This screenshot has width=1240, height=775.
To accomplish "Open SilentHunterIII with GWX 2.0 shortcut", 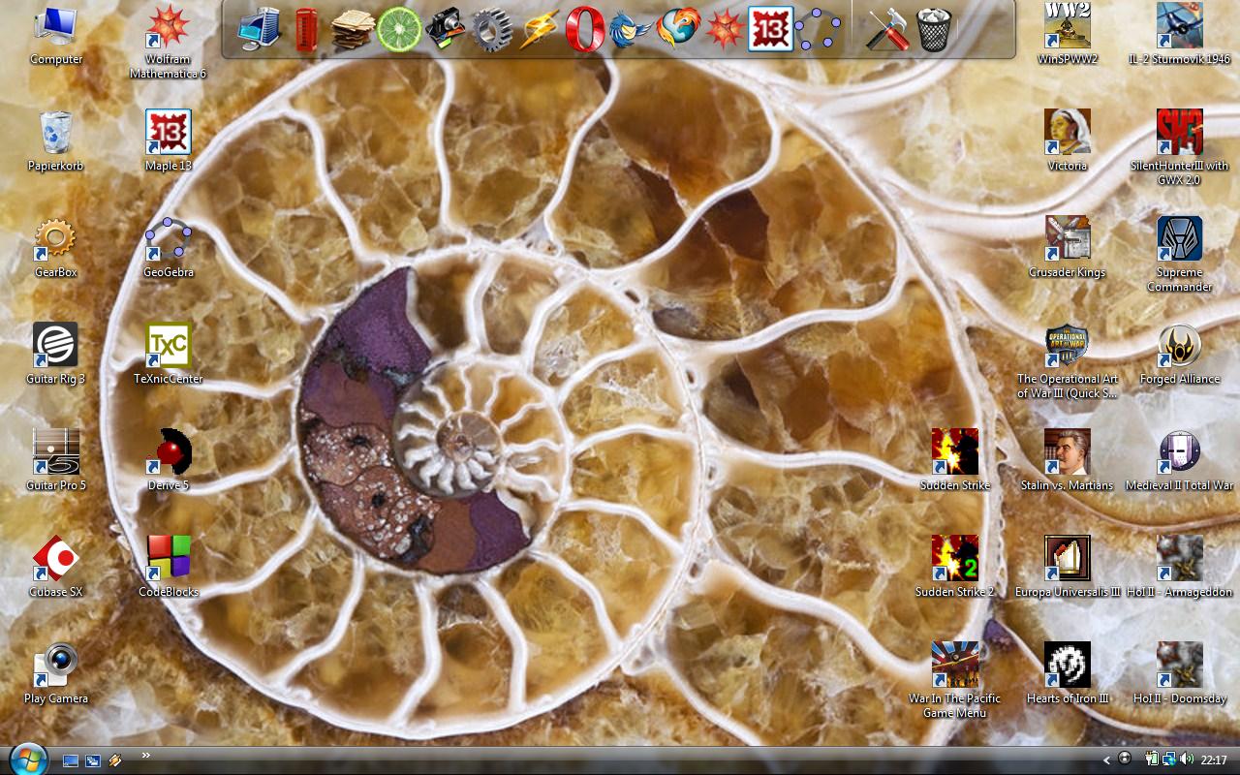I will [1180, 147].
